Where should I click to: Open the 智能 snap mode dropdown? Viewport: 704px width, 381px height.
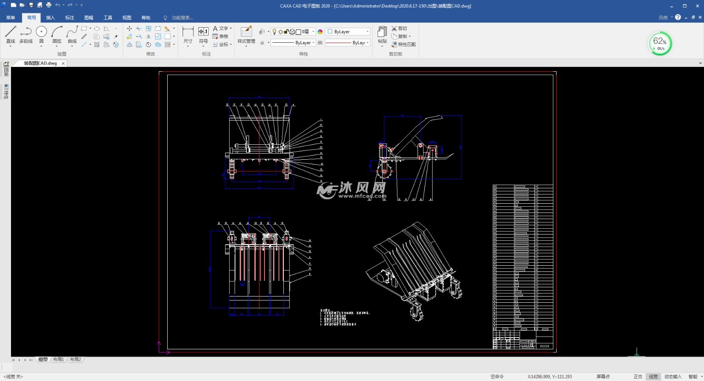coord(695,377)
